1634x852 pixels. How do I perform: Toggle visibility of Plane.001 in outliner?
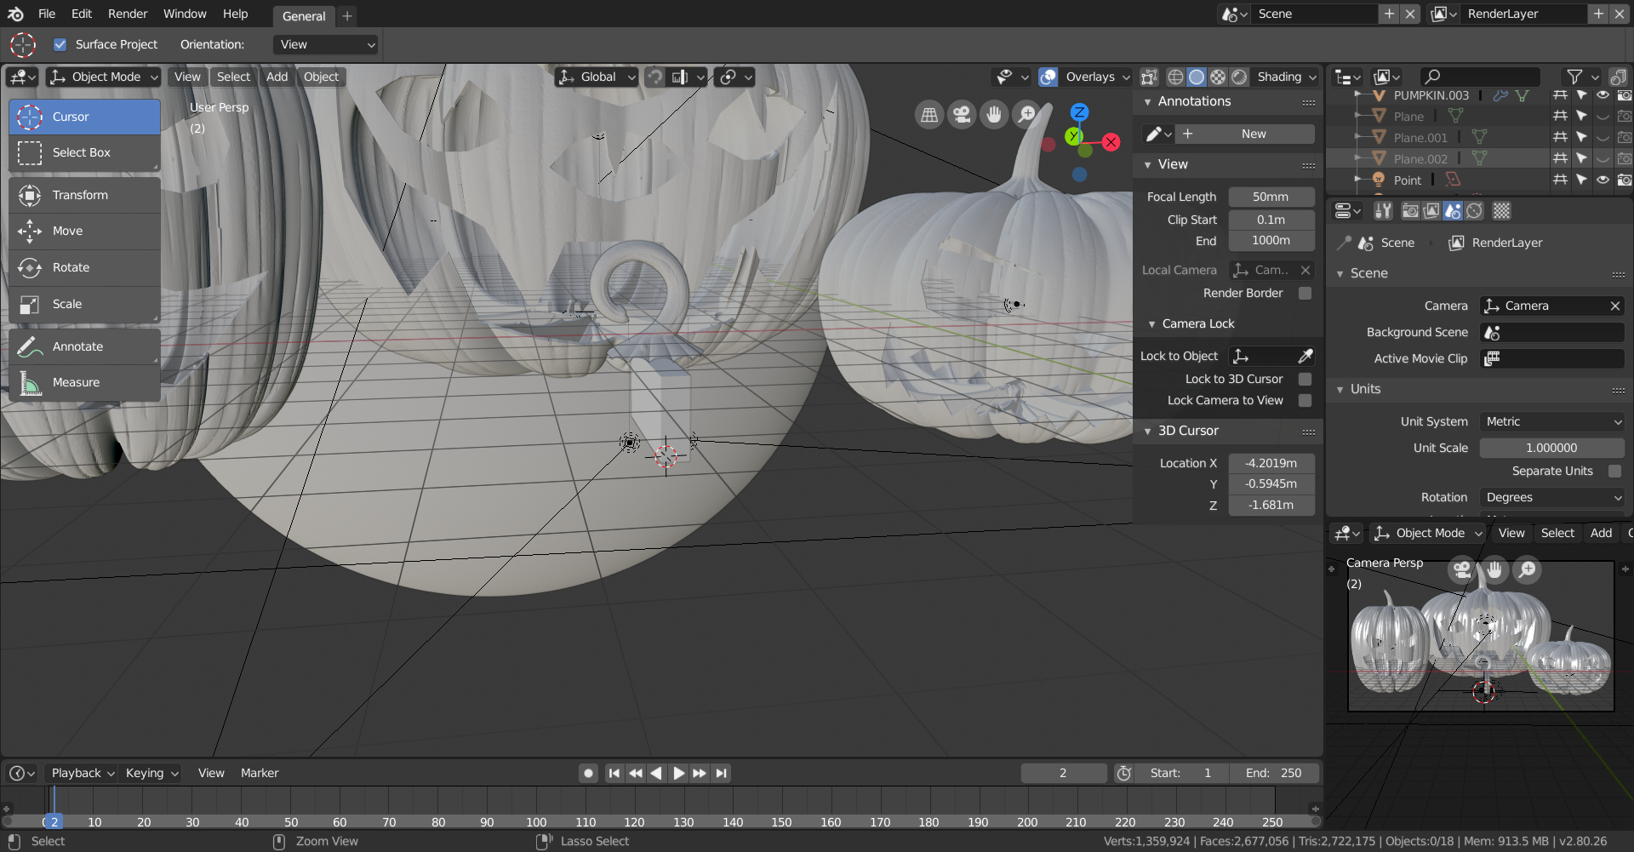(1603, 137)
